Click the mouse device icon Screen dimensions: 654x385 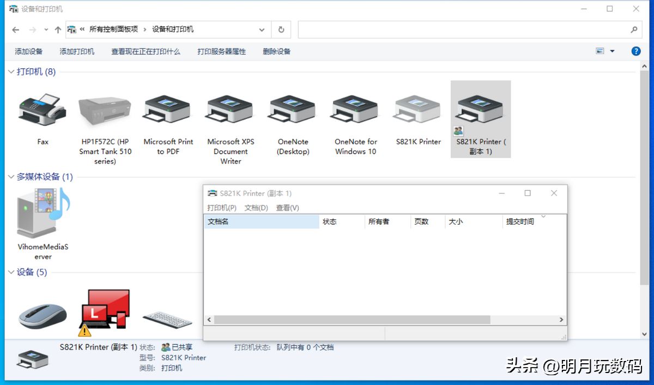click(x=43, y=315)
